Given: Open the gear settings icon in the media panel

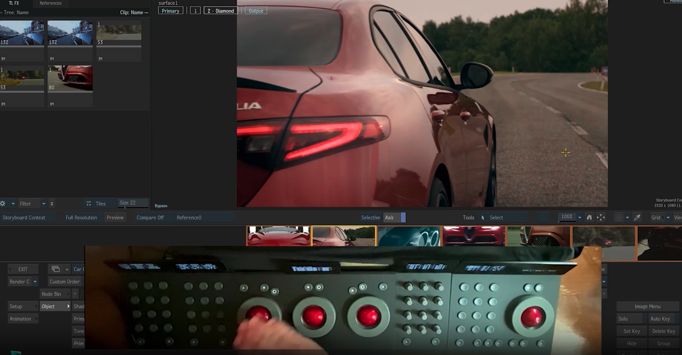Looking at the screenshot, I should [3, 204].
